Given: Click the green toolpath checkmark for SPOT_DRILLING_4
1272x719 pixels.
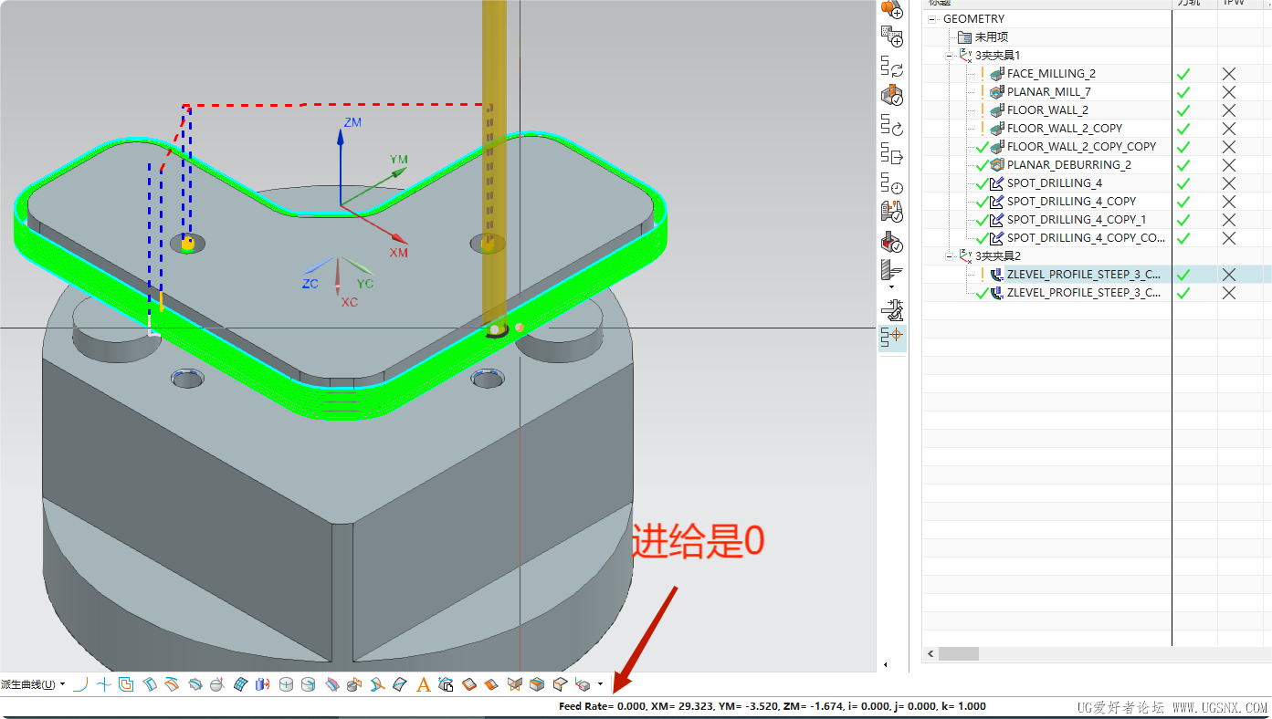Looking at the screenshot, I should (x=1183, y=183).
